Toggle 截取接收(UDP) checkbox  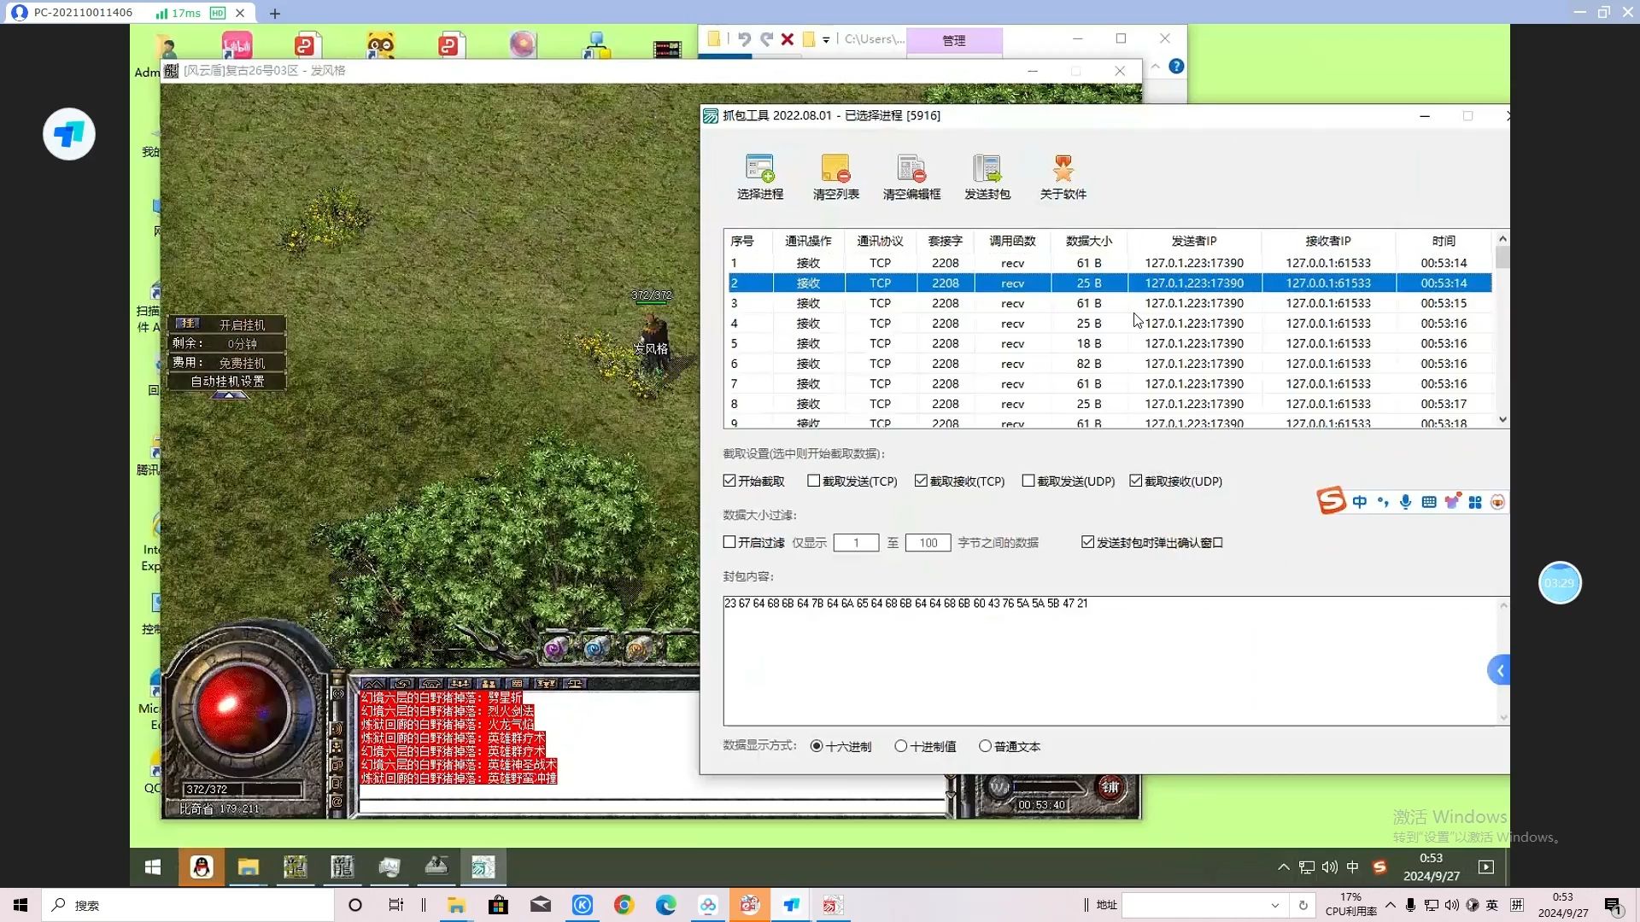1135,481
